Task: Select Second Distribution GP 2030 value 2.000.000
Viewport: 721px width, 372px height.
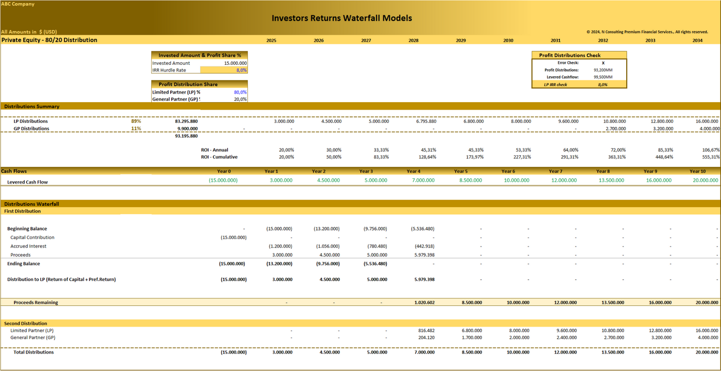Action: [x=519, y=338]
